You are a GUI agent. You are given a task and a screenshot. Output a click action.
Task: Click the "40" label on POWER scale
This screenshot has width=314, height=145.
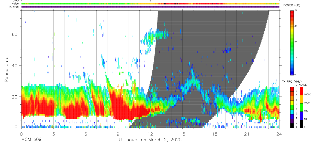point(296,10)
